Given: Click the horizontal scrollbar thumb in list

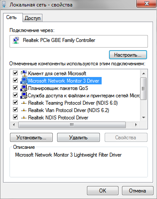Looking at the screenshot, I should [x=72, y=125].
